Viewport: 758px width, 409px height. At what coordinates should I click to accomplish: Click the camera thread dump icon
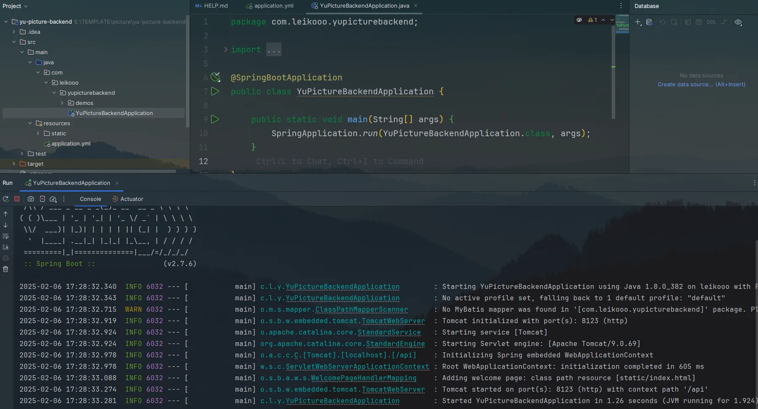31,199
